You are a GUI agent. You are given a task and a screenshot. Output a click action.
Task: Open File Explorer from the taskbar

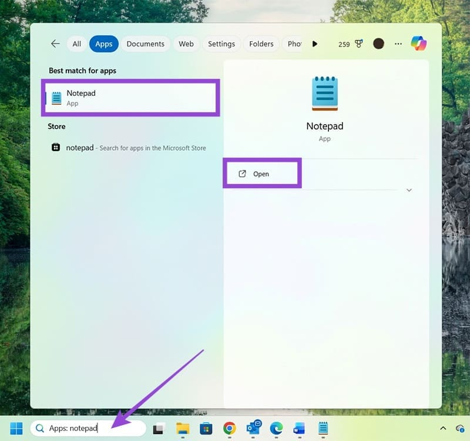(183, 428)
